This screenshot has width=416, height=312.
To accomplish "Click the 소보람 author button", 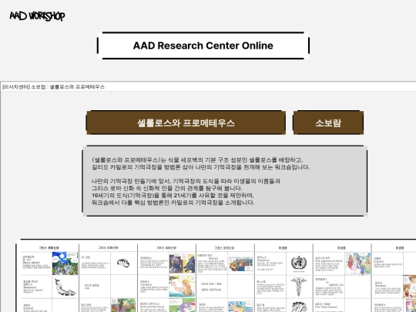I will coord(328,122).
